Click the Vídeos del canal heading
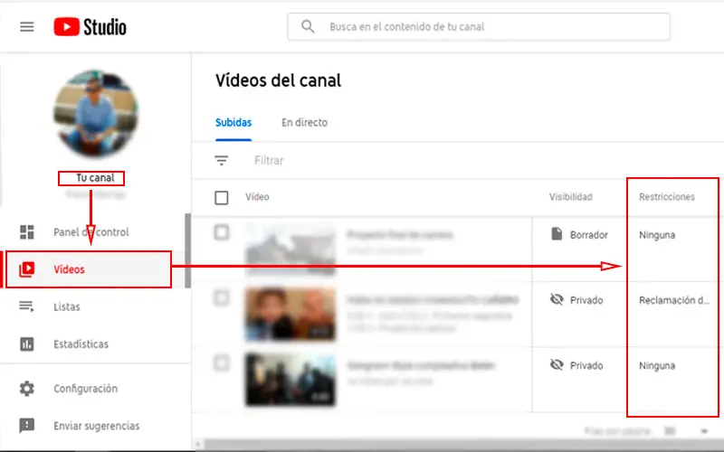 [x=279, y=80]
